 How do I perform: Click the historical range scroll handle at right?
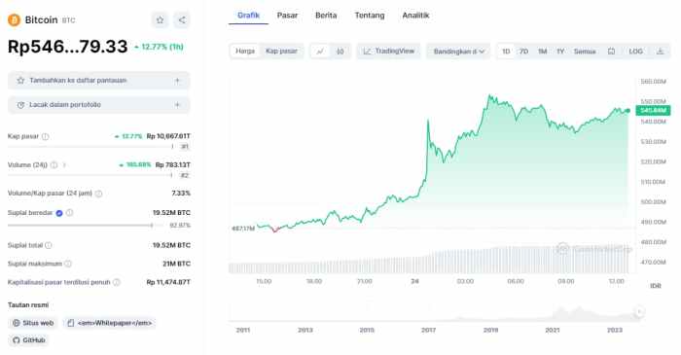[x=639, y=311]
